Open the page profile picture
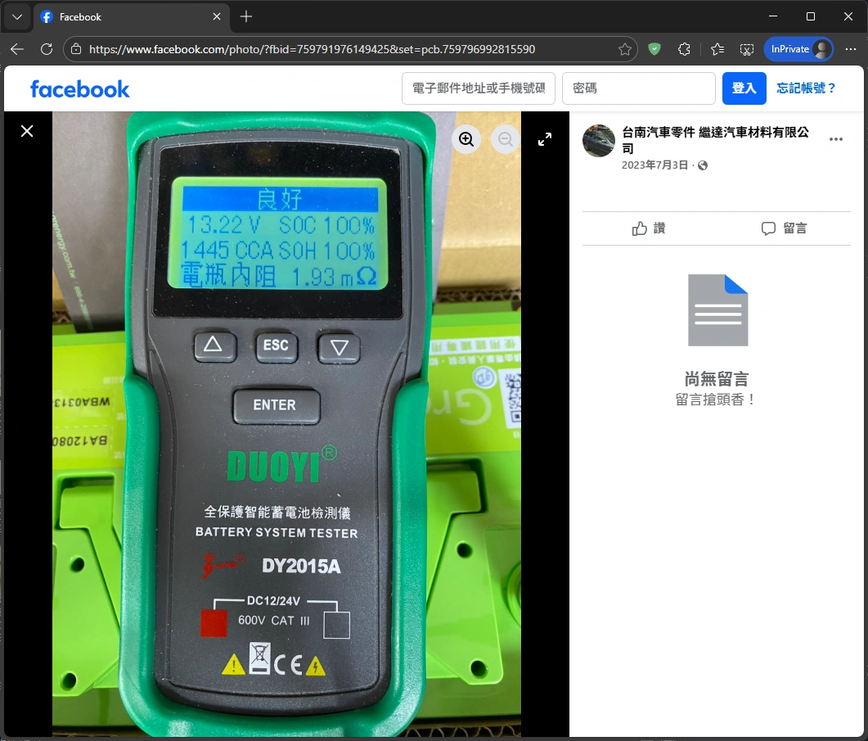 pos(598,141)
